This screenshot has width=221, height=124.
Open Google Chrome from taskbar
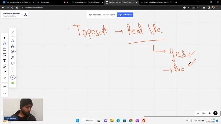[x=131, y=121]
